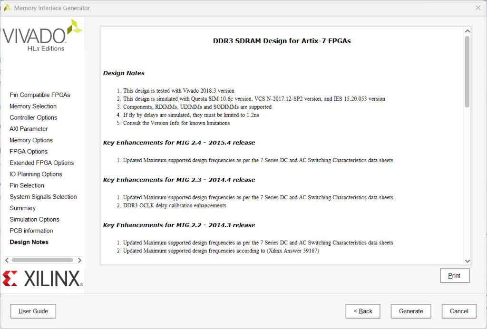Close the Memory Interface Generator window
Screen dimensions: 487x329
click(478, 8)
